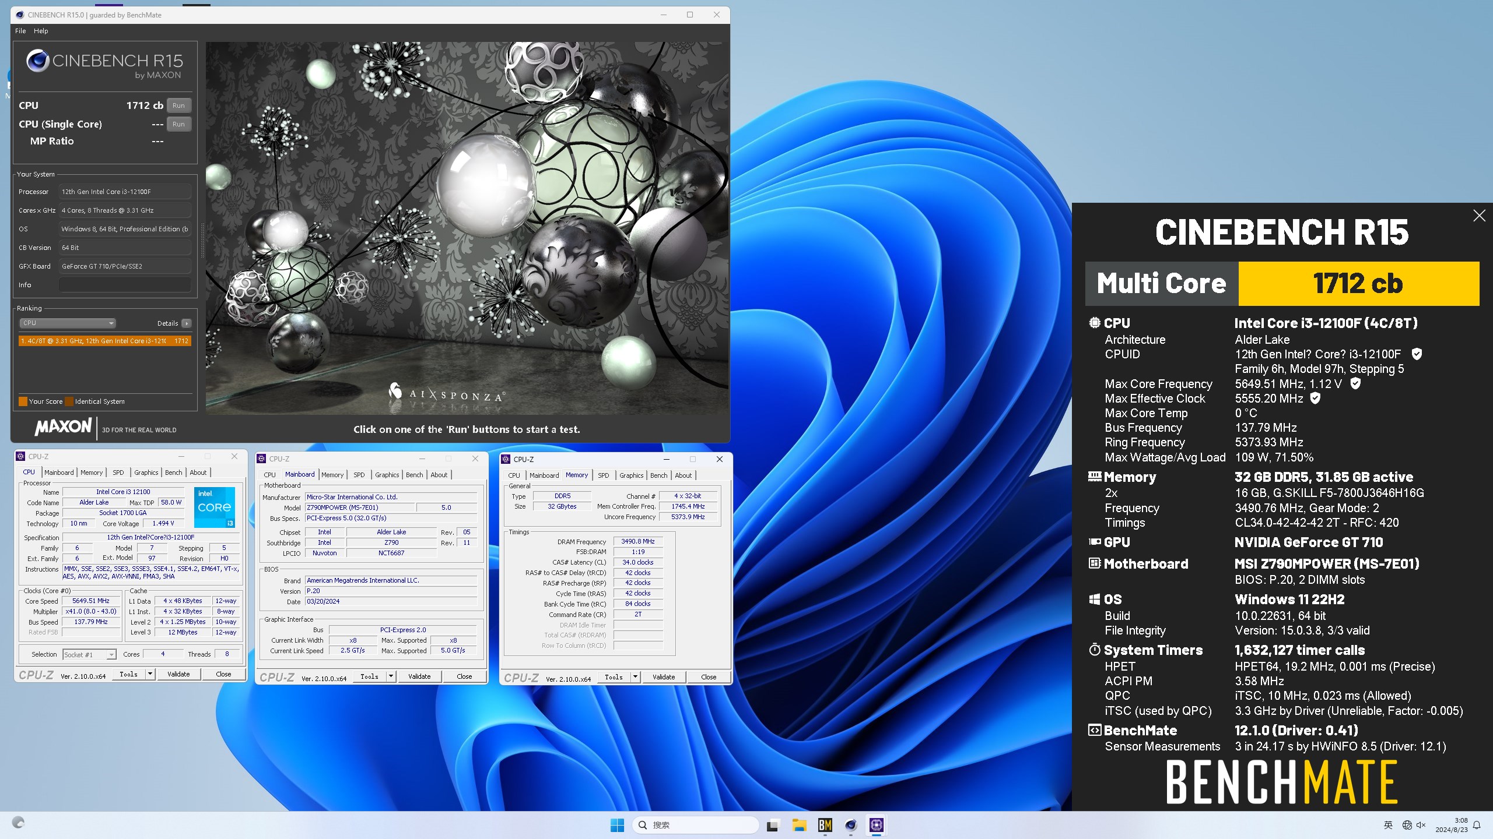Open Graphics tab in the first CPU-Z window
Image resolution: width=1493 pixels, height=839 pixels.
pos(146,473)
